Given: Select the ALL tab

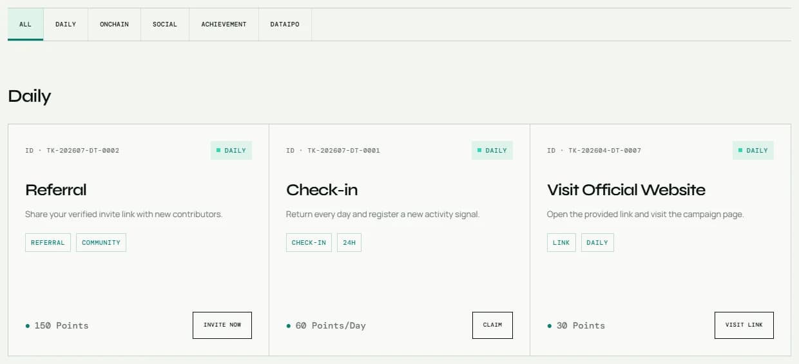Looking at the screenshot, I should coord(25,24).
